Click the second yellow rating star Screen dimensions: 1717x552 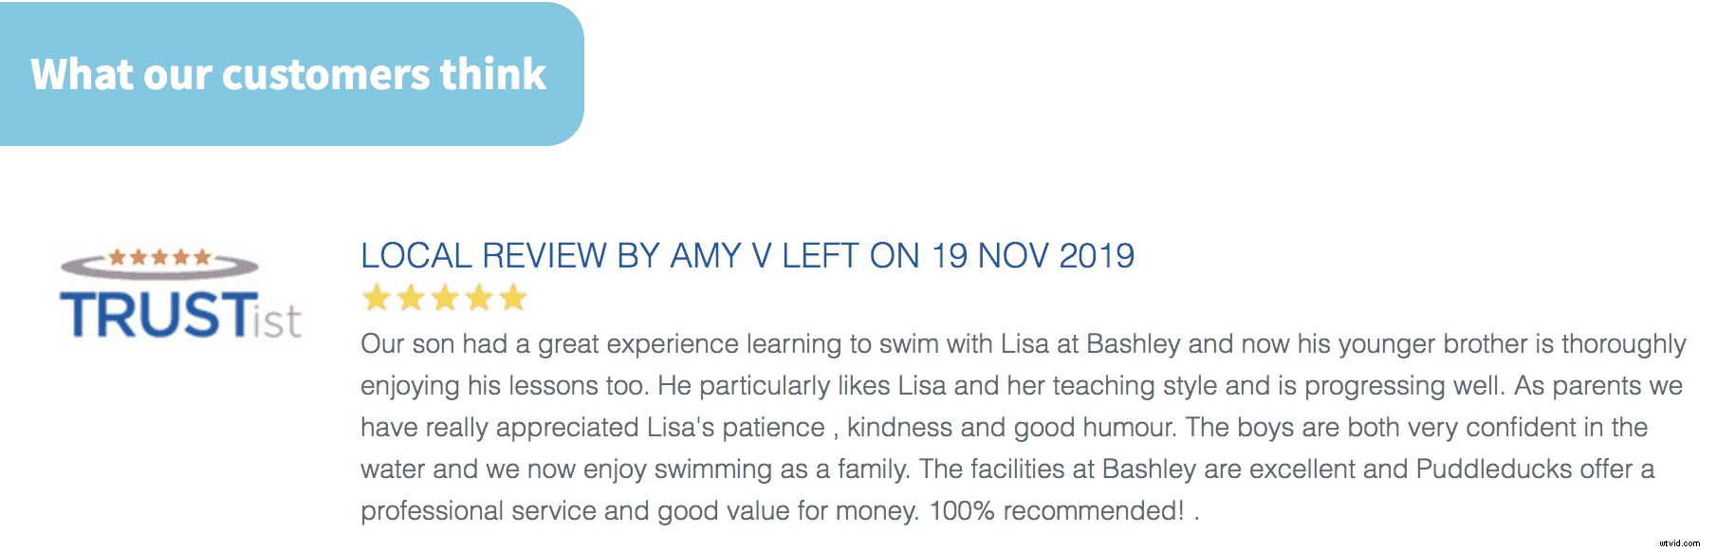coord(411,298)
